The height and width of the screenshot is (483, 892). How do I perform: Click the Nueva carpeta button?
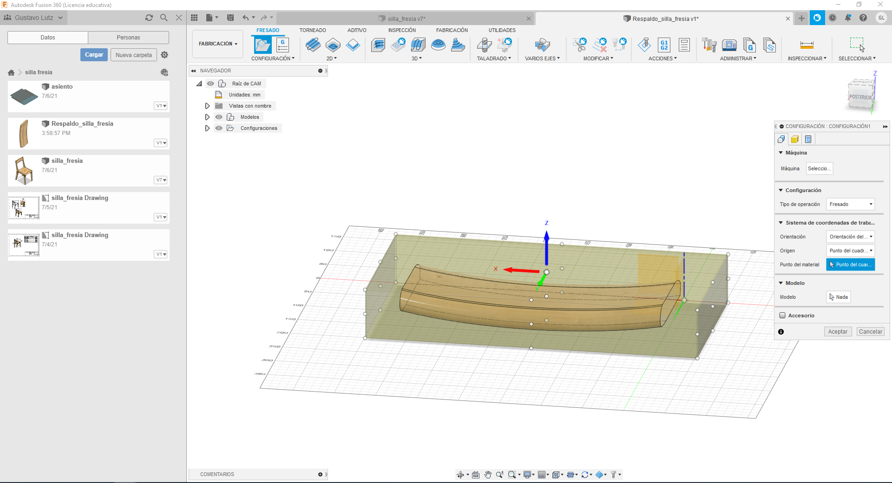[x=134, y=55]
